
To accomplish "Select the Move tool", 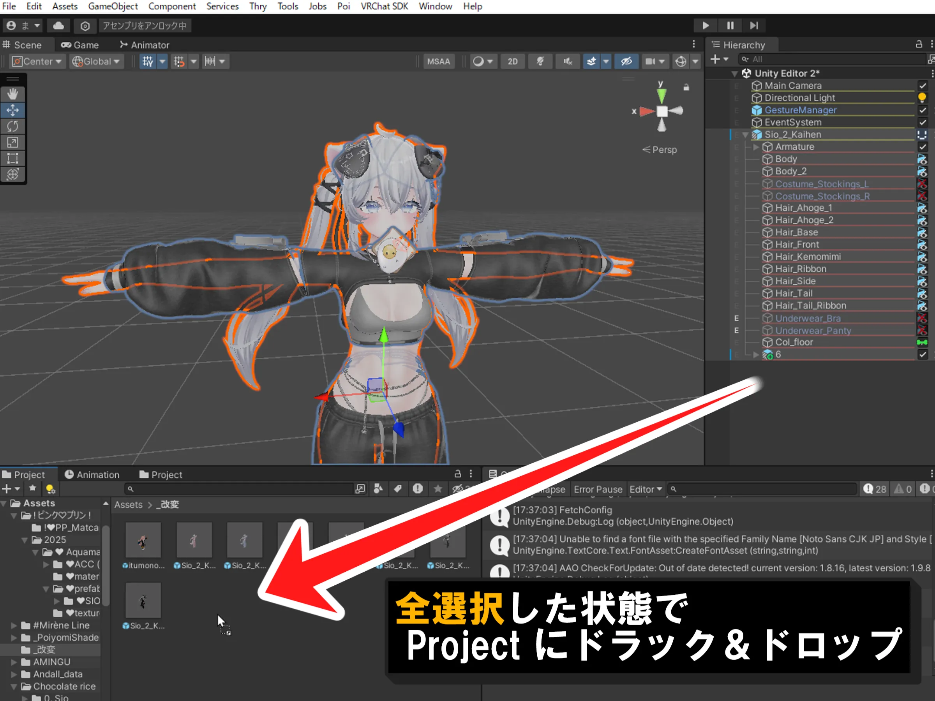I will (x=13, y=110).
